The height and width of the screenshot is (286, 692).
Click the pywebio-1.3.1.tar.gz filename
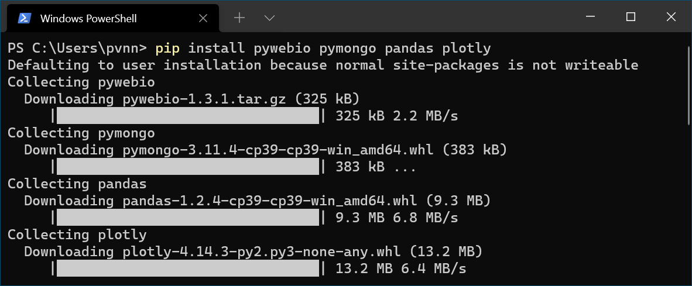(204, 99)
